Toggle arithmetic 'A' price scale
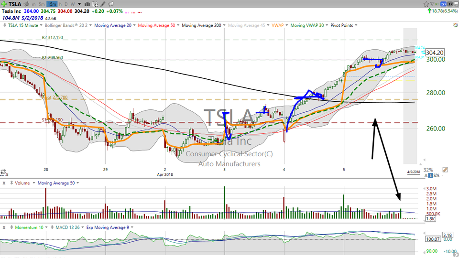This screenshot has height=258, width=459. click(426, 175)
